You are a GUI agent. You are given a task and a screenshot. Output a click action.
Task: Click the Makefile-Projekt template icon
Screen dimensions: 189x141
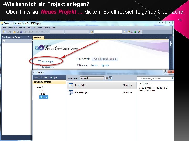[x=71, y=92]
